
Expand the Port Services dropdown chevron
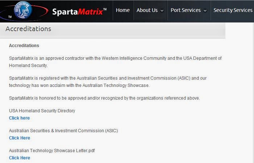pyautogui.click(x=205, y=11)
